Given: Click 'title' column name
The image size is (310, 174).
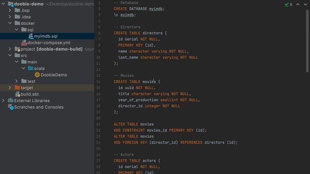Looking at the screenshot, I should (124, 94).
